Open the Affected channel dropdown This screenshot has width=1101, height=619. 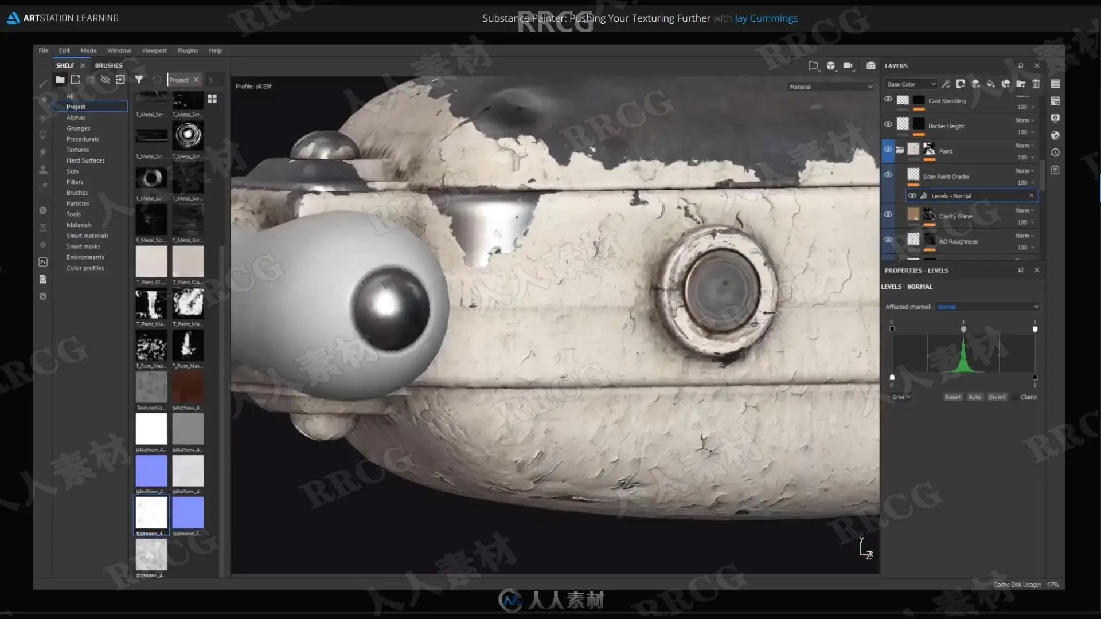(x=987, y=307)
